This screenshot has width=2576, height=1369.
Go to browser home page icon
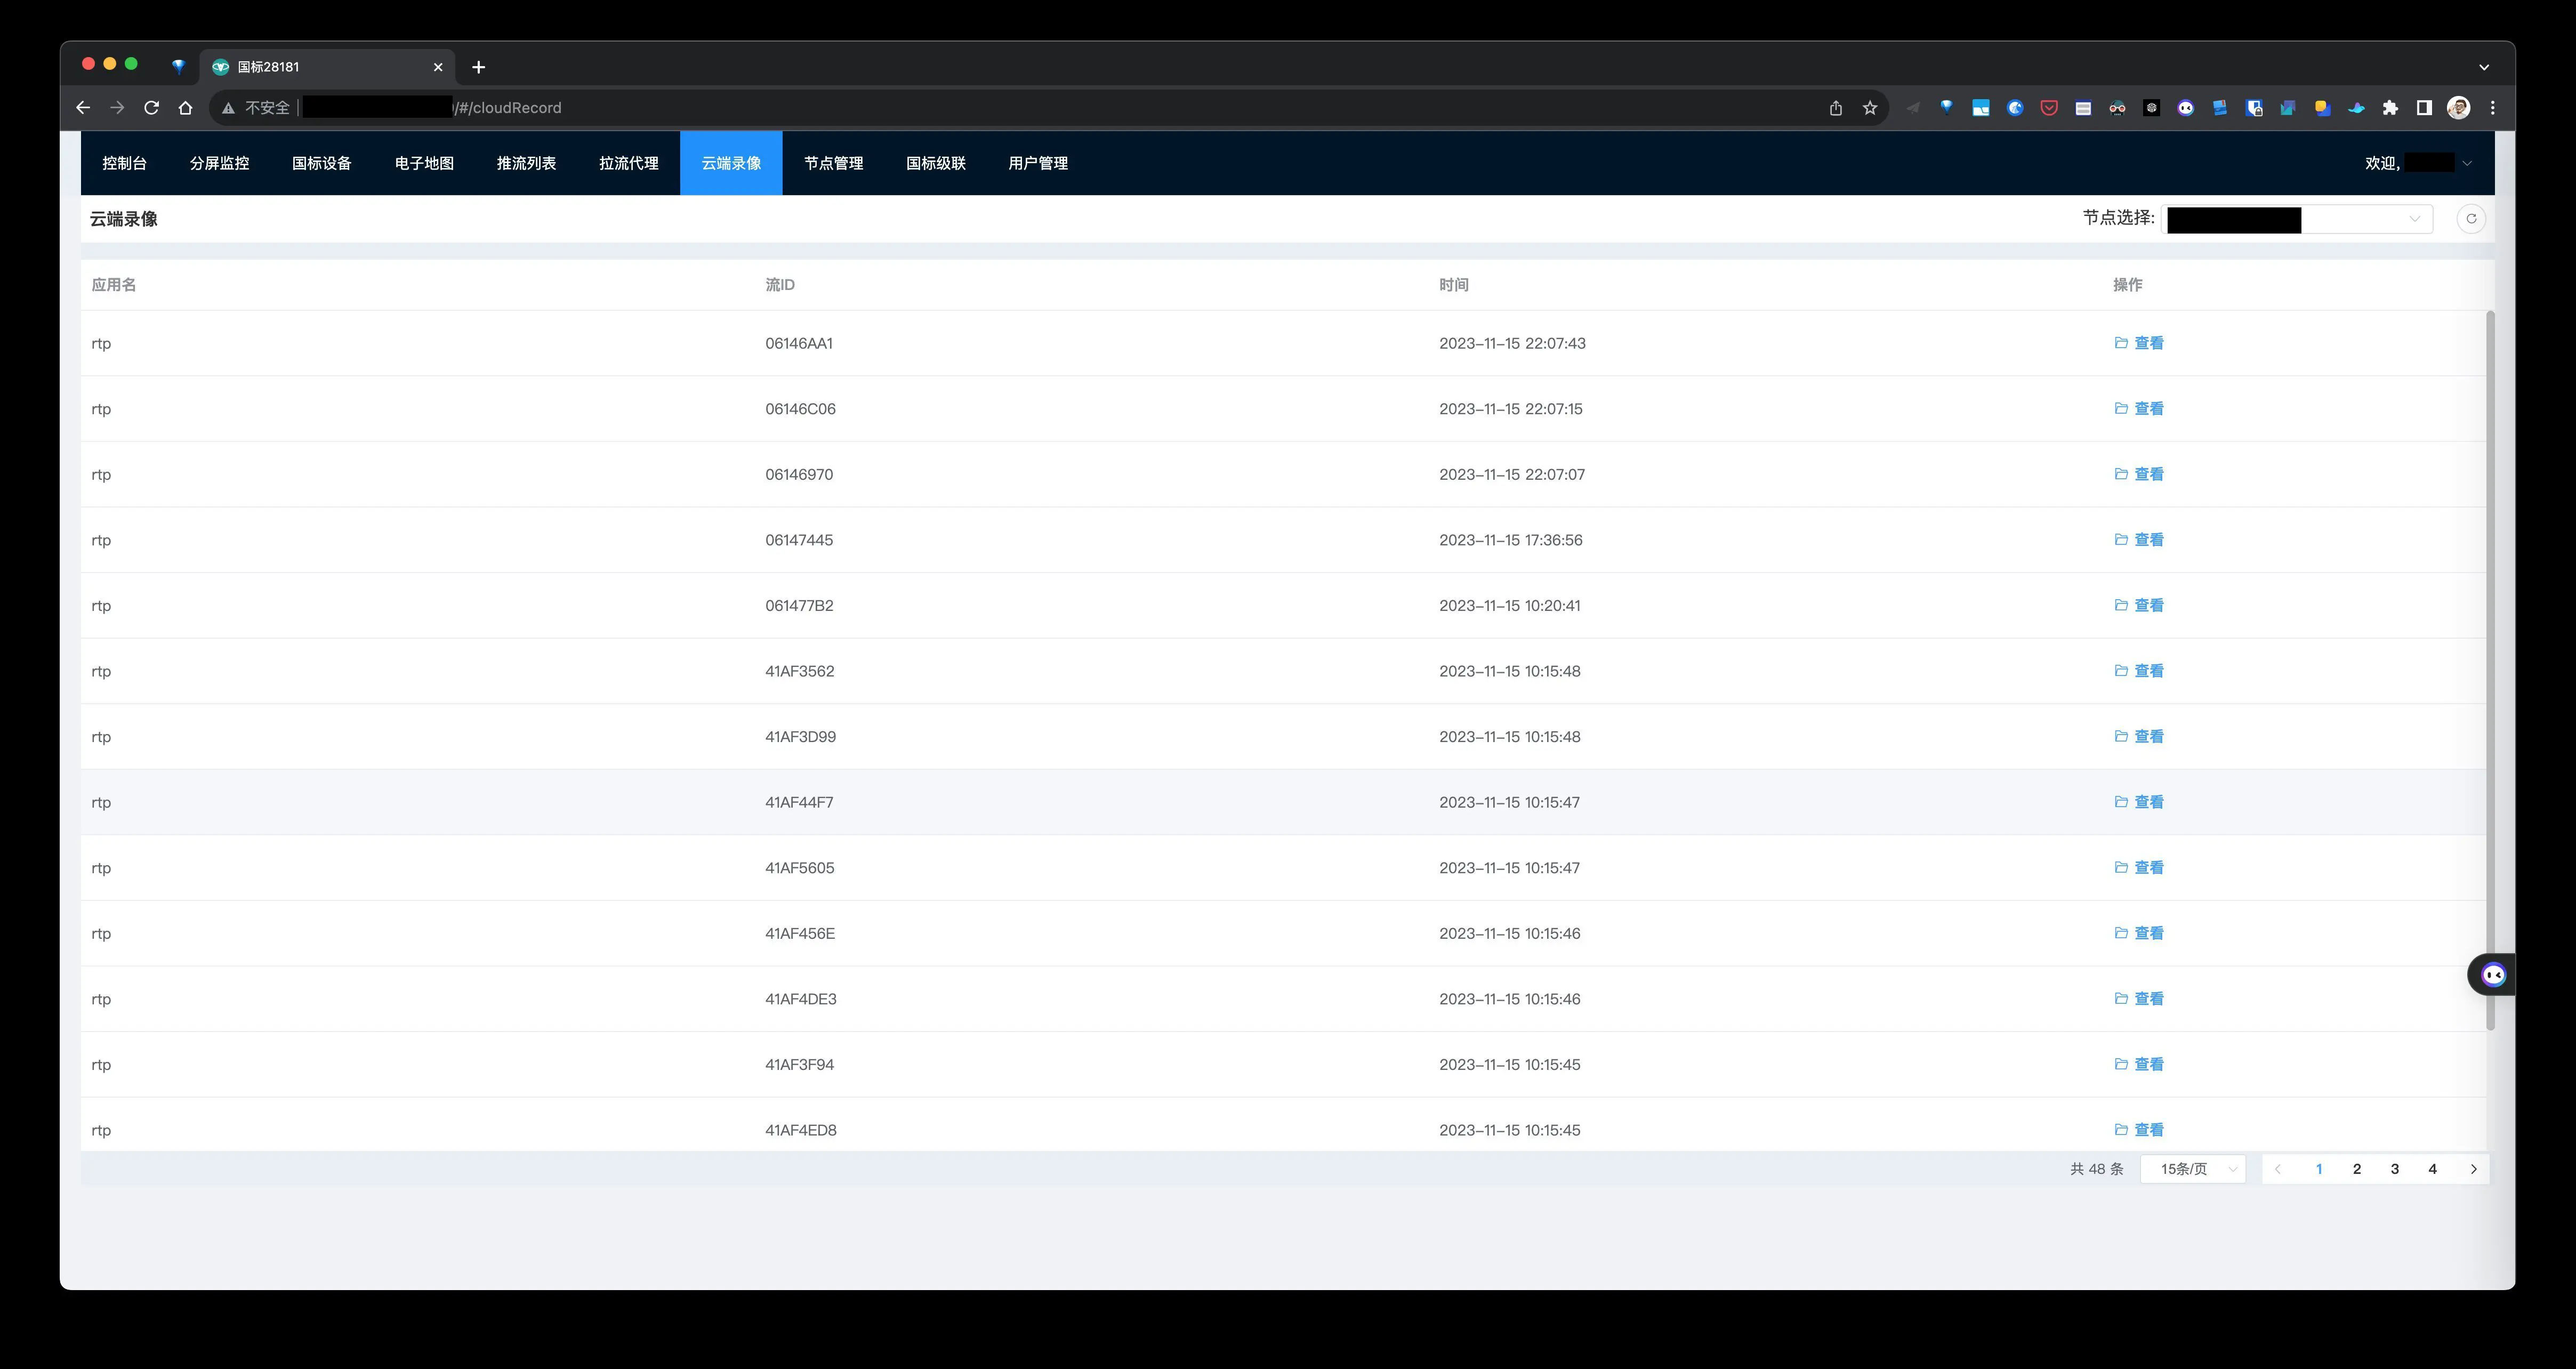click(x=185, y=108)
